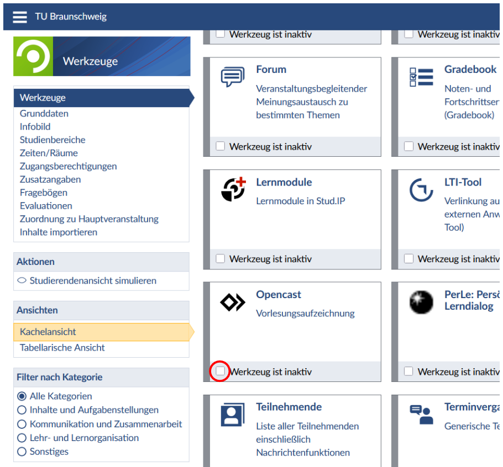The image size is (503, 467).
Task: Open the LTI-Tool title
Action: coord(463,182)
